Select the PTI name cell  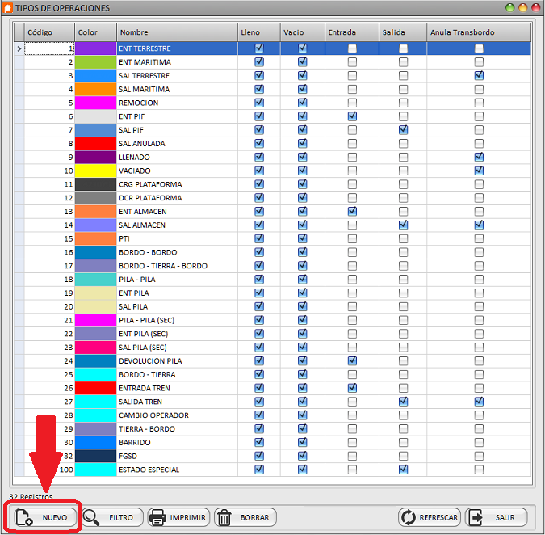(x=178, y=238)
